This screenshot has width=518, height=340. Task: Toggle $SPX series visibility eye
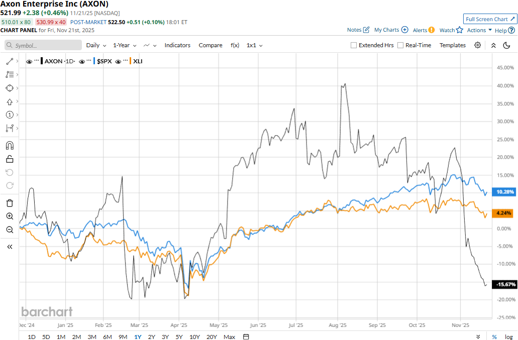[82, 61]
